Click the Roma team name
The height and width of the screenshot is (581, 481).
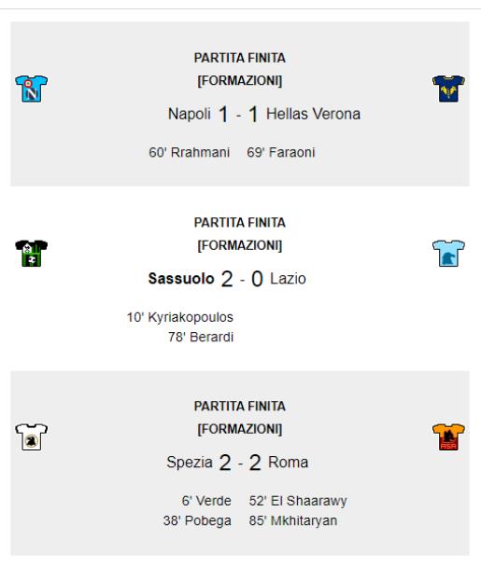288,462
